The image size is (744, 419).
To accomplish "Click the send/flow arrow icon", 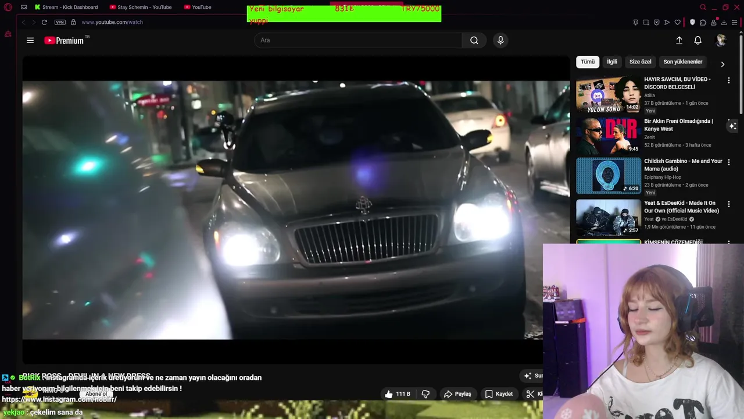I will point(667,22).
